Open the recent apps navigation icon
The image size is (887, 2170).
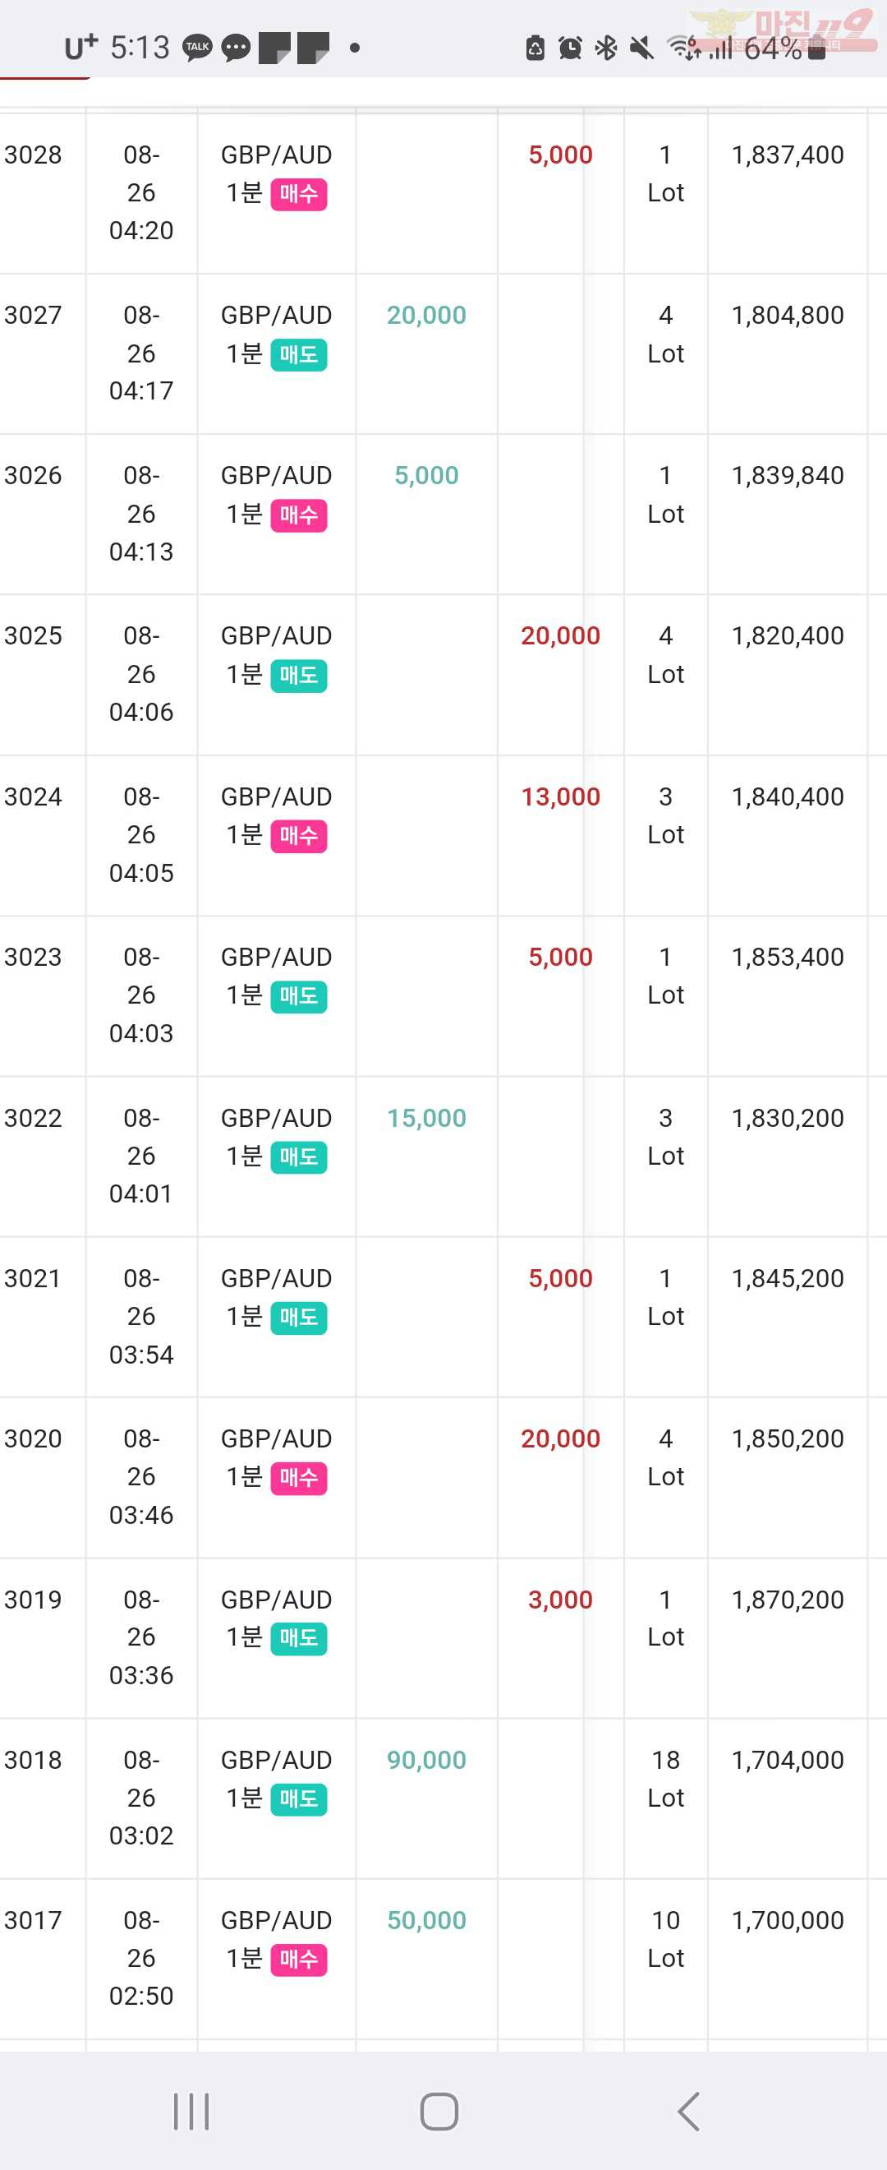[191, 2111]
